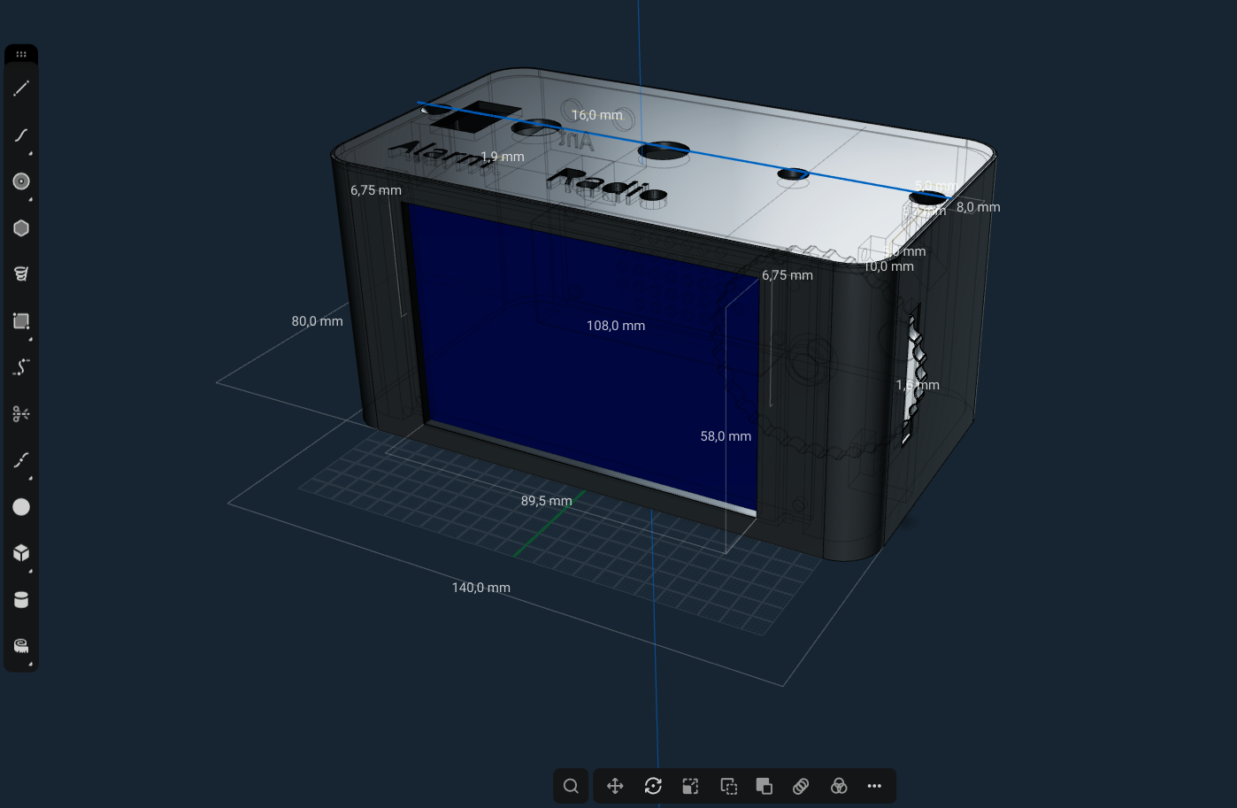Open the search command button
Viewport: 1237px width, 808px height.
(571, 786)
